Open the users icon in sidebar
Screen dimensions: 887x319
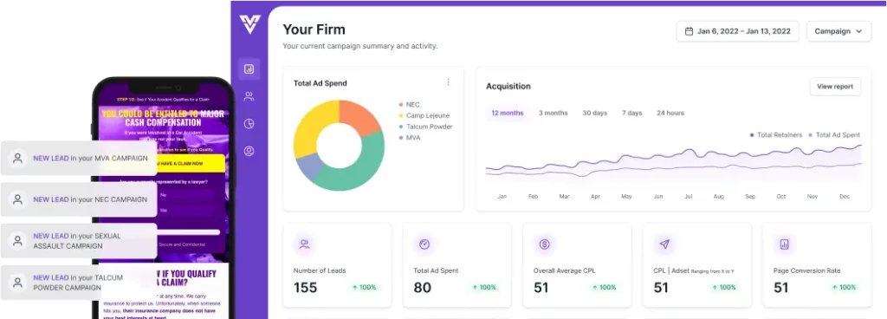(x=249, y=96)
